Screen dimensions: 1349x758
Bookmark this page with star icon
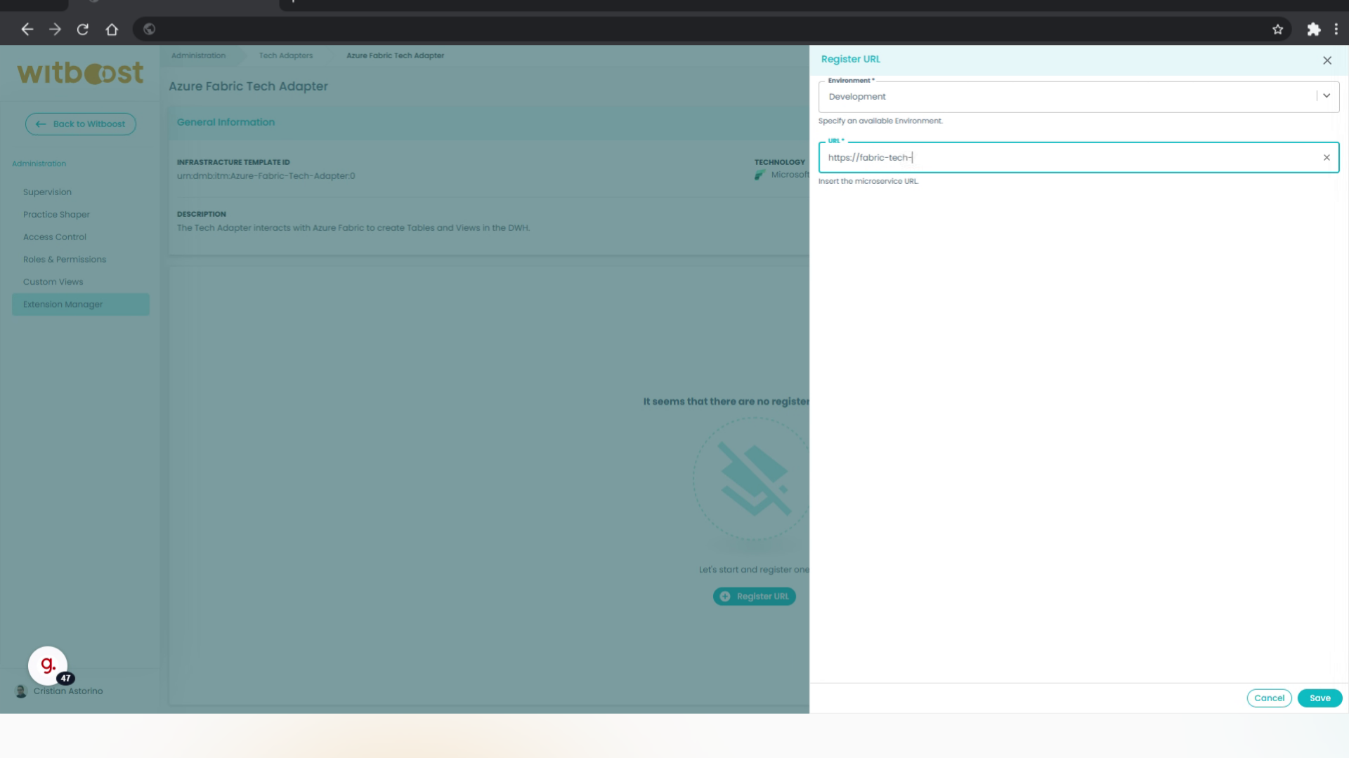point(1277,29)
